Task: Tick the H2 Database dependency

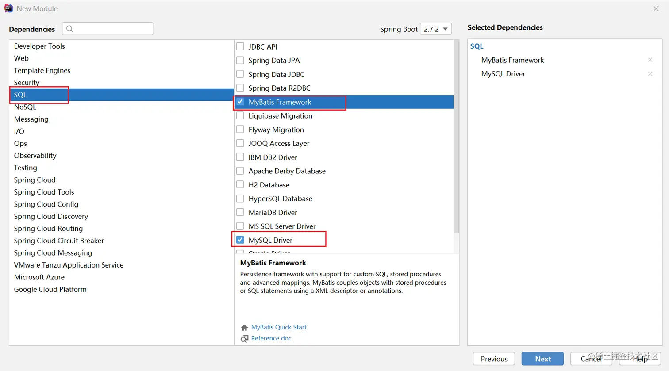Action: tap(240, 184)
